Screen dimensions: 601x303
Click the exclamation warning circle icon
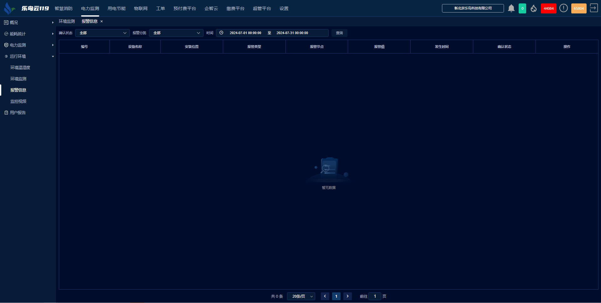pyautogui.click(x=563, y=8)
